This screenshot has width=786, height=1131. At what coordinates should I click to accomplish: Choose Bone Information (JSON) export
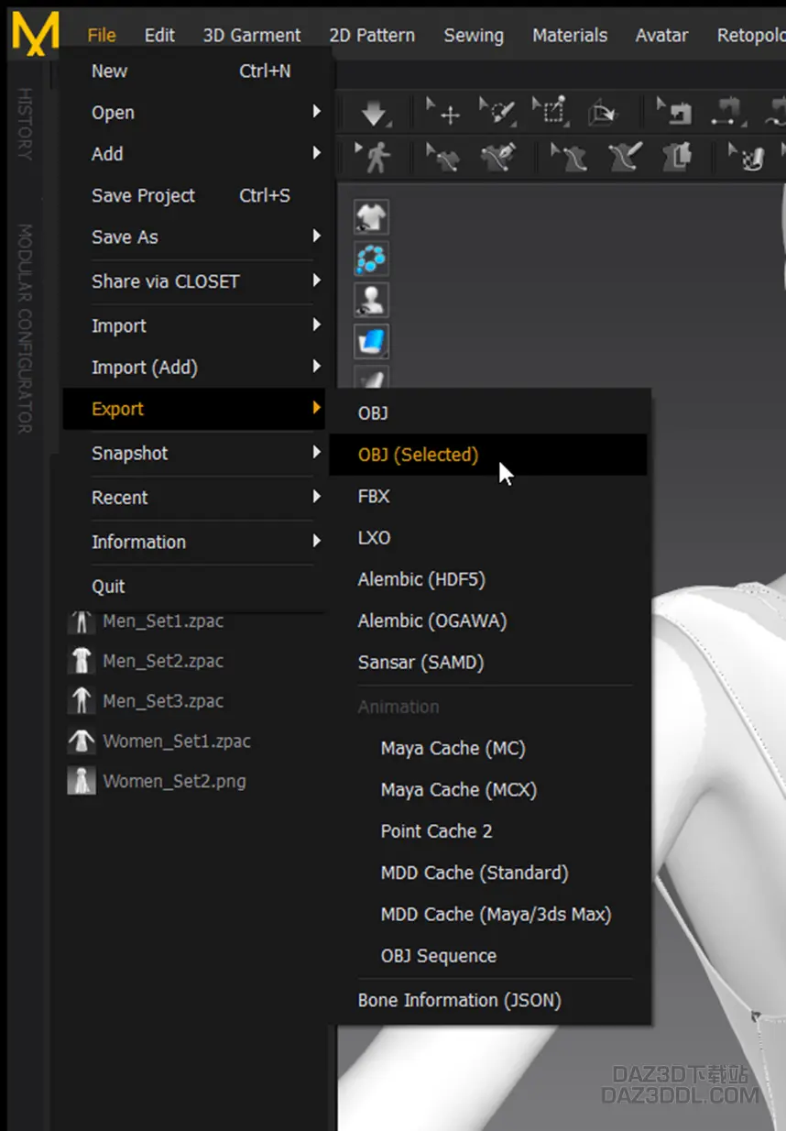(x=489, y=1000)
